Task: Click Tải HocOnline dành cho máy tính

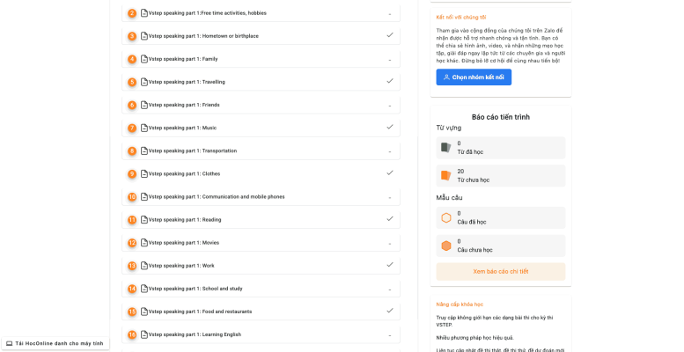Action: coord(55,344)
